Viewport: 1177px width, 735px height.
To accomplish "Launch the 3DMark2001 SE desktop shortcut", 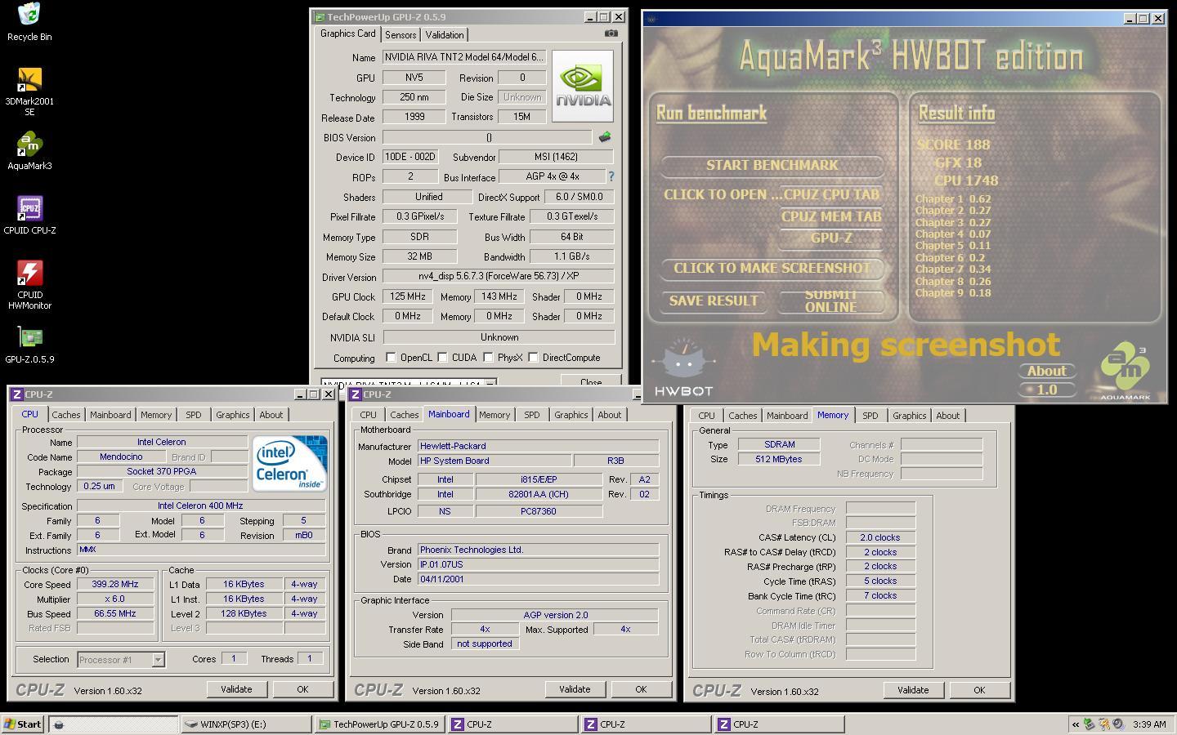I will tap(29, 91).
